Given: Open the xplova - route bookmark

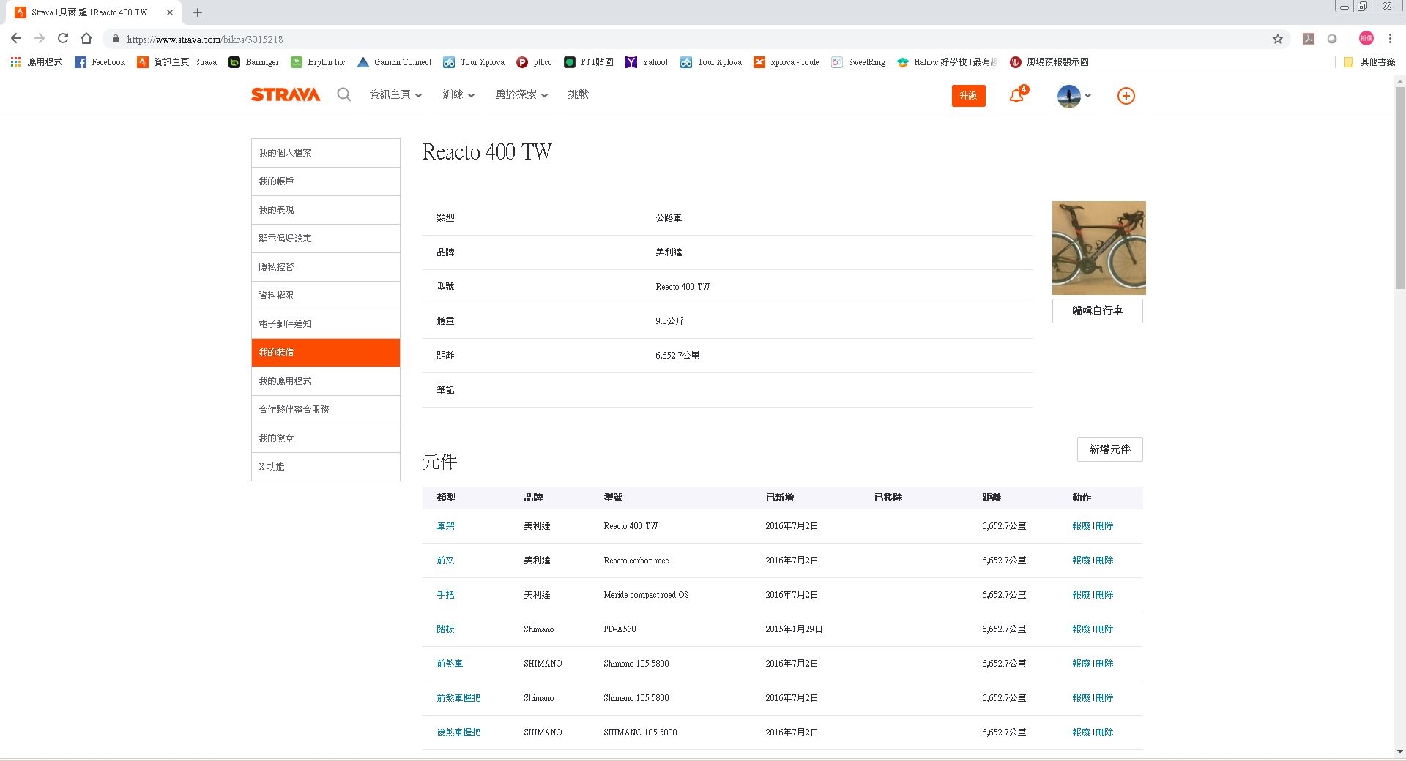Looking at the screenshot, I should (x=786, y=62).
